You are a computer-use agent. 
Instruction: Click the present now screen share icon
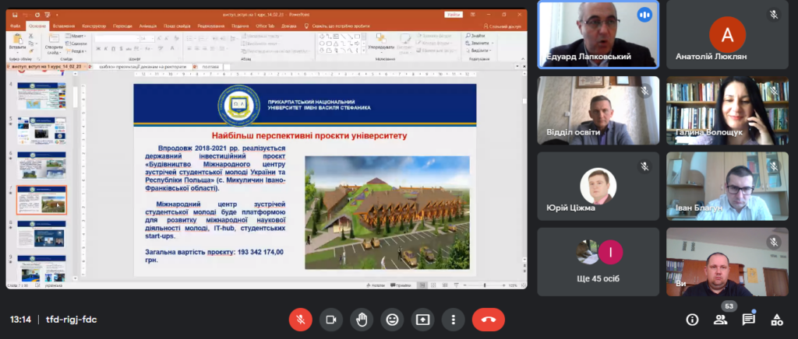tap(422, 320)
